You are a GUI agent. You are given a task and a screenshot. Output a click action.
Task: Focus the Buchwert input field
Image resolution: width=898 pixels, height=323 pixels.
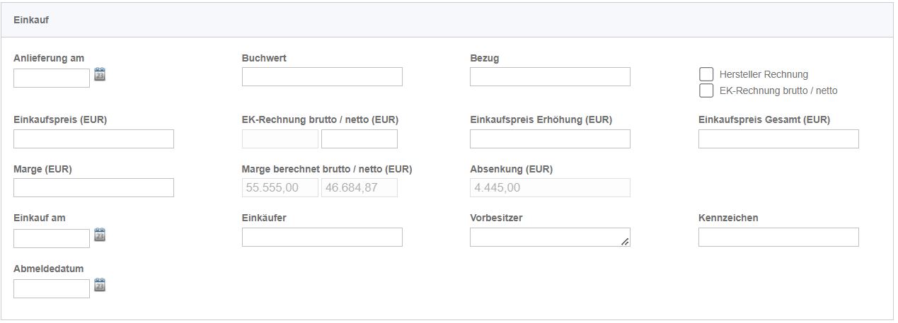pyautogui.click(x=322, y=77)
